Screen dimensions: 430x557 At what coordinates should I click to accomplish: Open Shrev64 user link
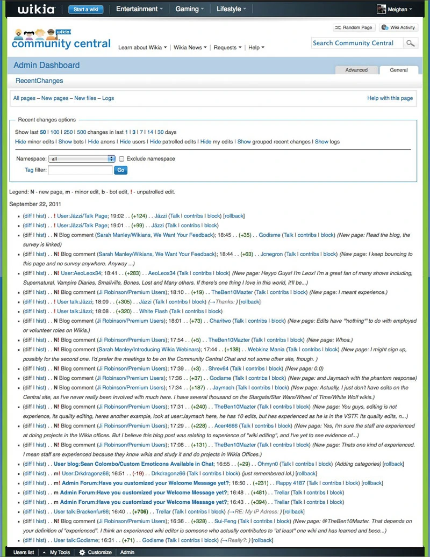[x=218, y=368]
